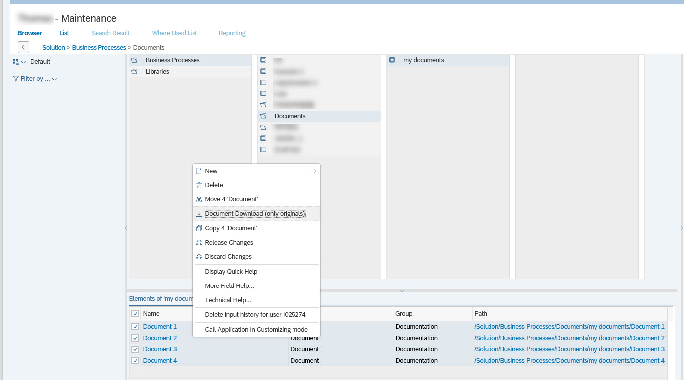Click the scissors icon for Move 4 'Document'

(x=199, y=199)
